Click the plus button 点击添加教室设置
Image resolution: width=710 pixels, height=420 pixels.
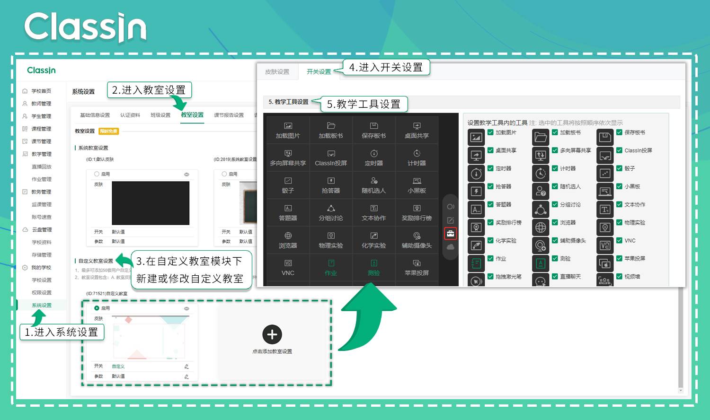[x=272, y=334]
